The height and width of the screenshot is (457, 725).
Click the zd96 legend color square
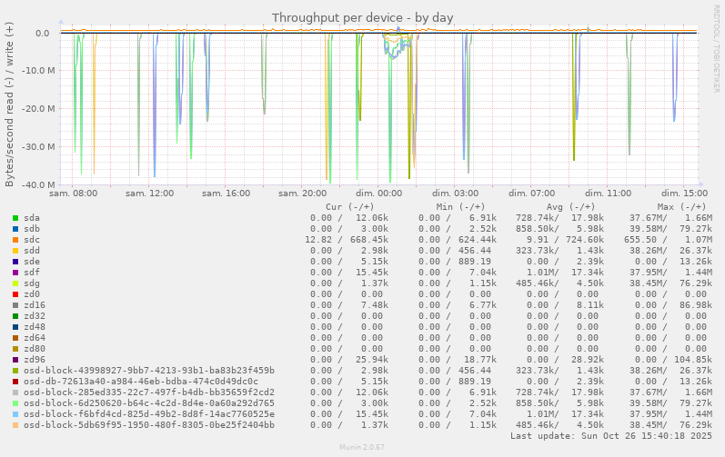tap(15, 360)
